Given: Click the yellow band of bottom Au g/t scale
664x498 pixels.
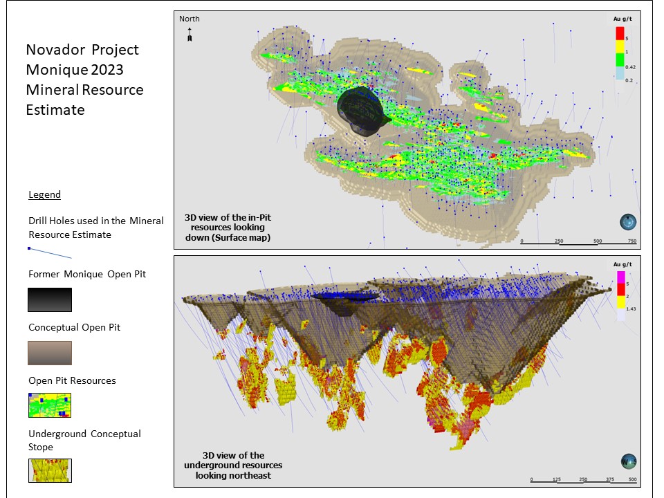Looking at the screenshot, I should coord(621,302).
